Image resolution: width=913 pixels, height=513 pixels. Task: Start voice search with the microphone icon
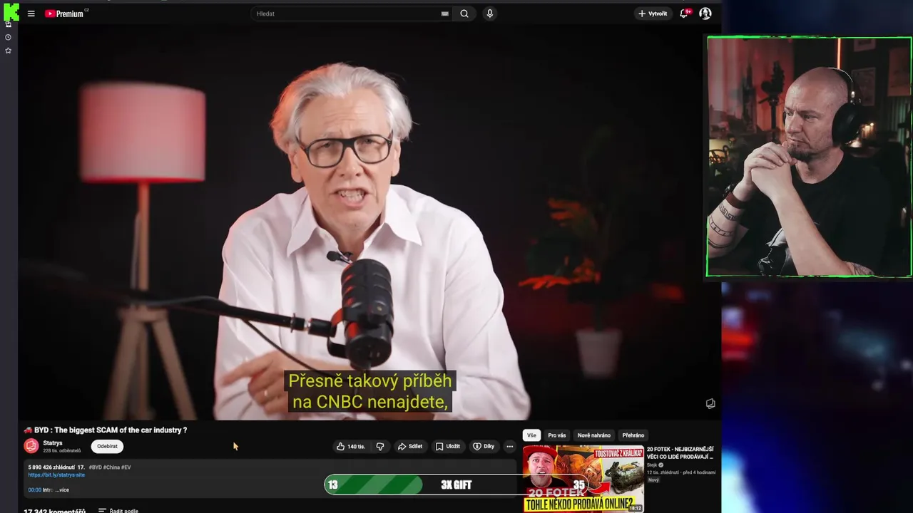point(489,14)
